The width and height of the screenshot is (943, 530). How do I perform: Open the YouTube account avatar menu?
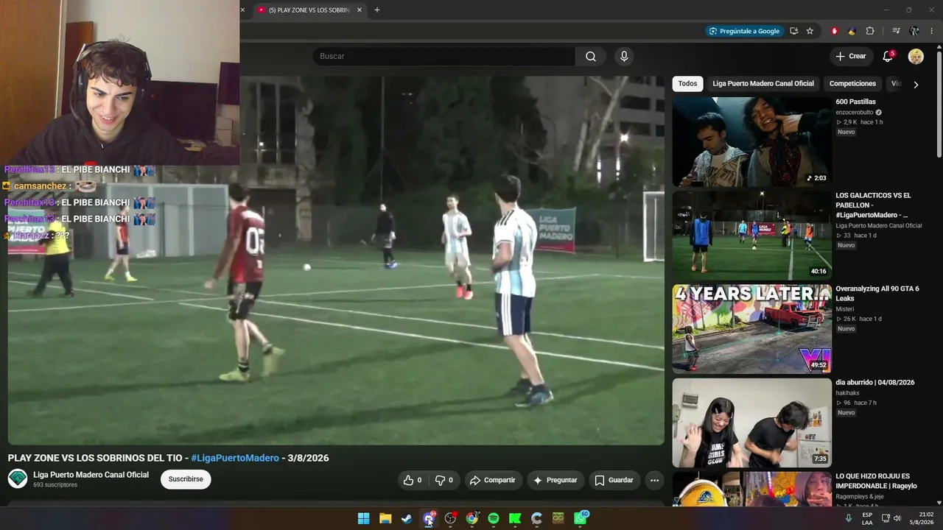point(916,57)
